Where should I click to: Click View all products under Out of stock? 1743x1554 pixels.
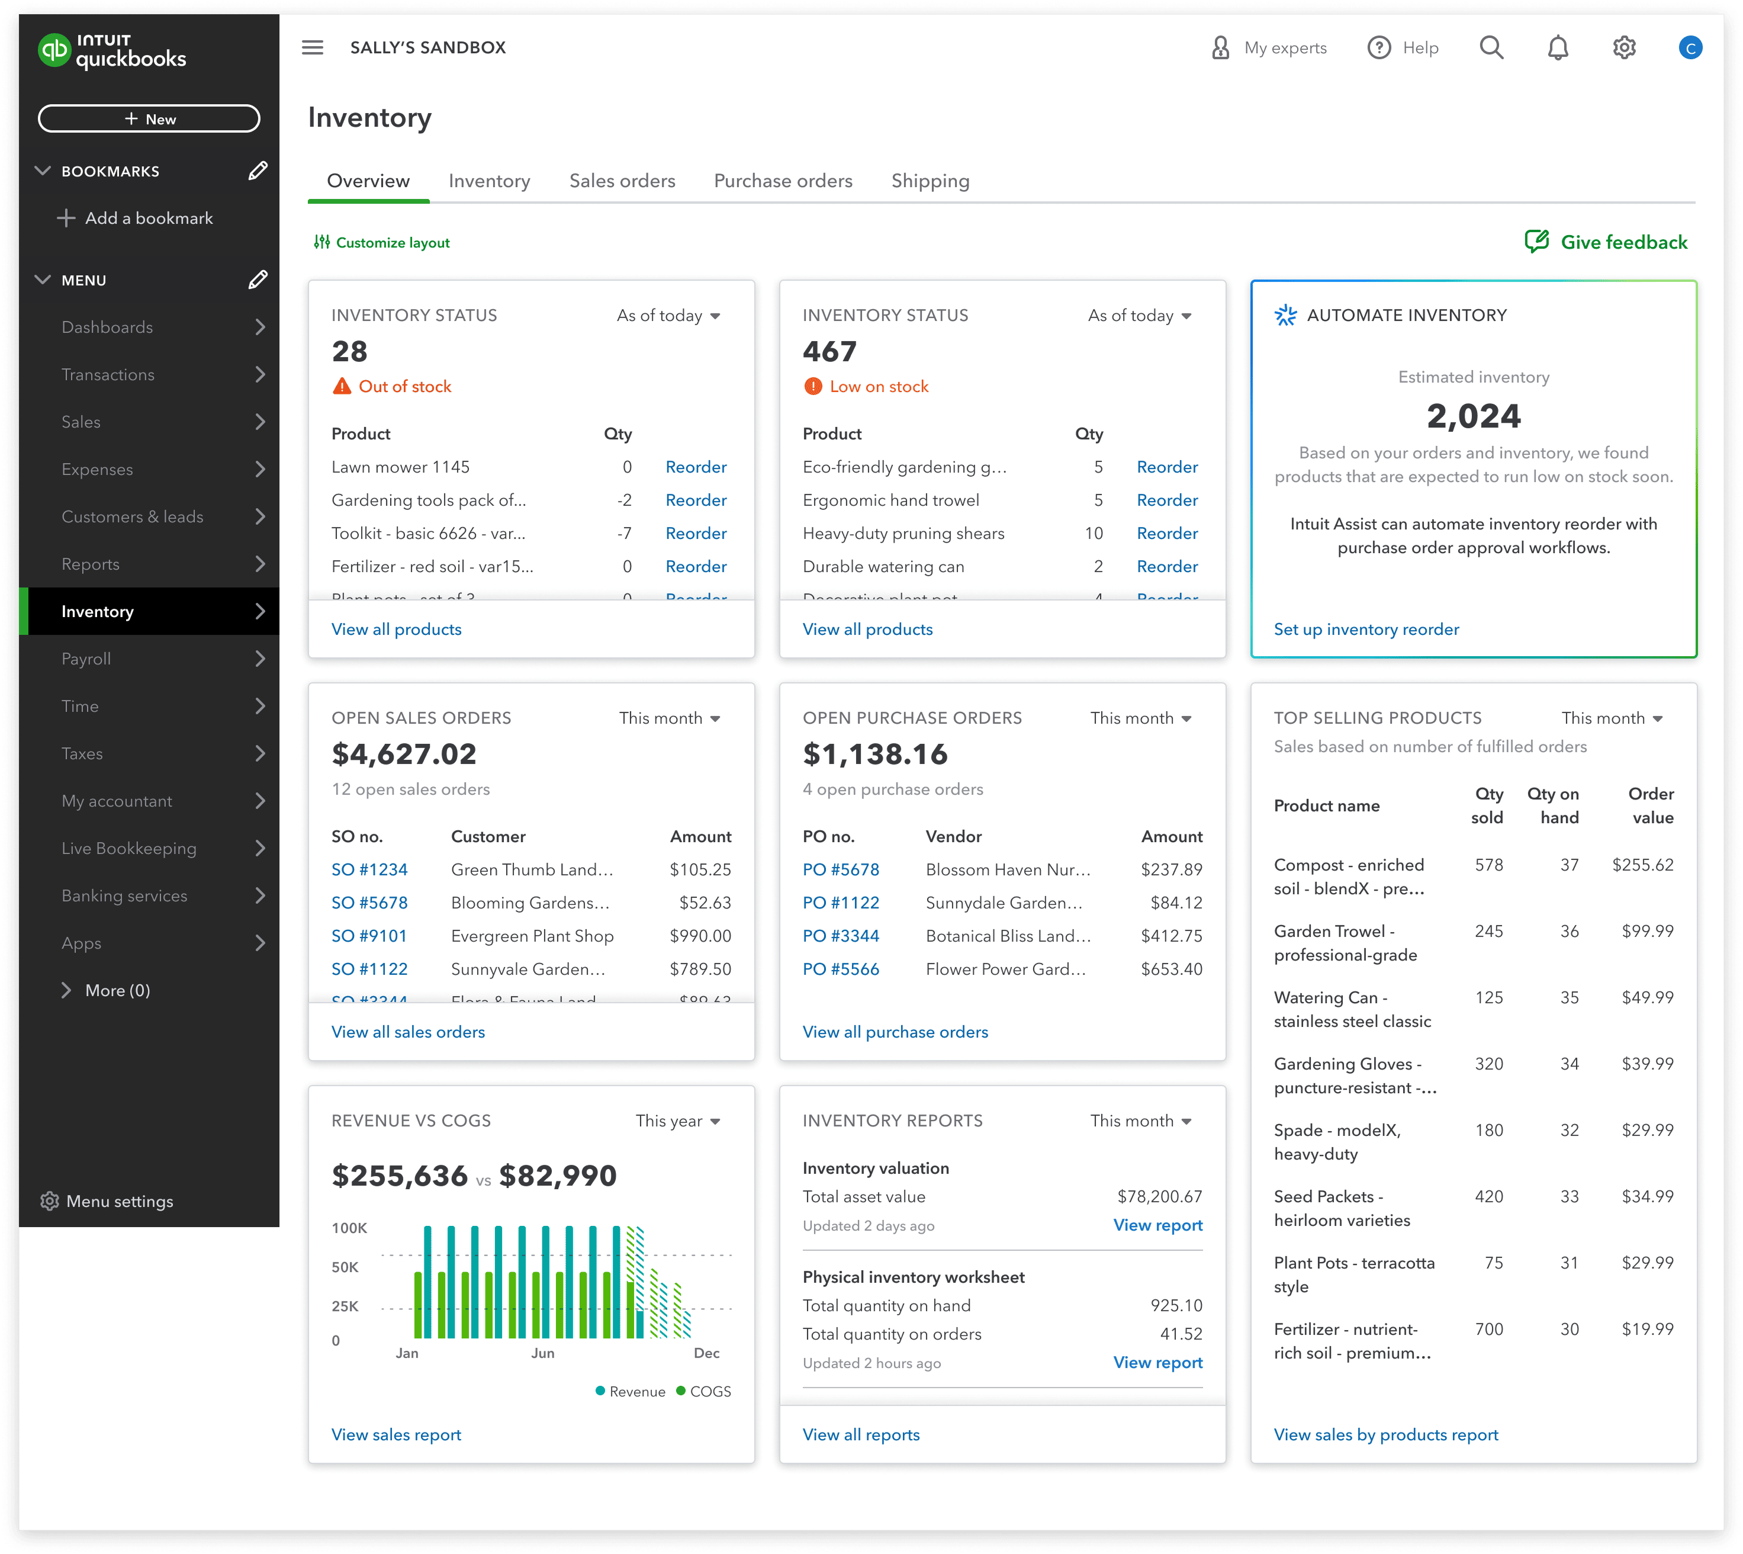396,630
